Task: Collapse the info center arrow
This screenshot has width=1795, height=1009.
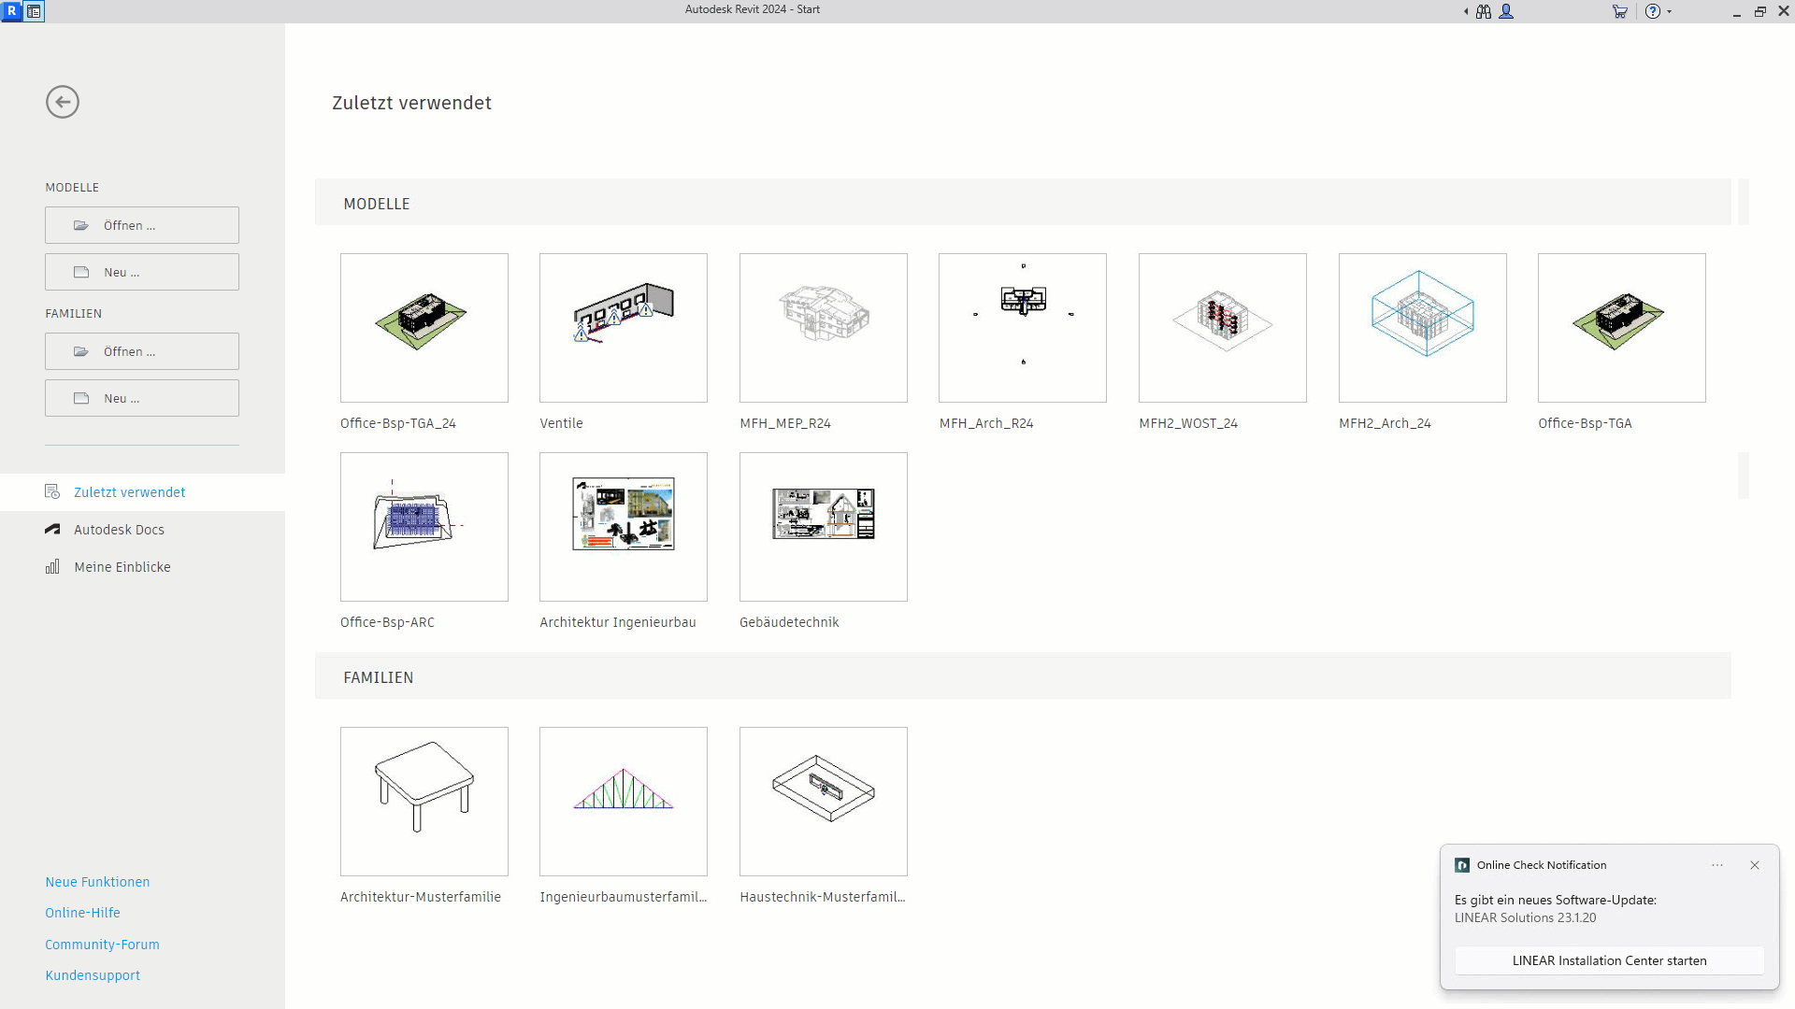Action: pos(1466,11)
